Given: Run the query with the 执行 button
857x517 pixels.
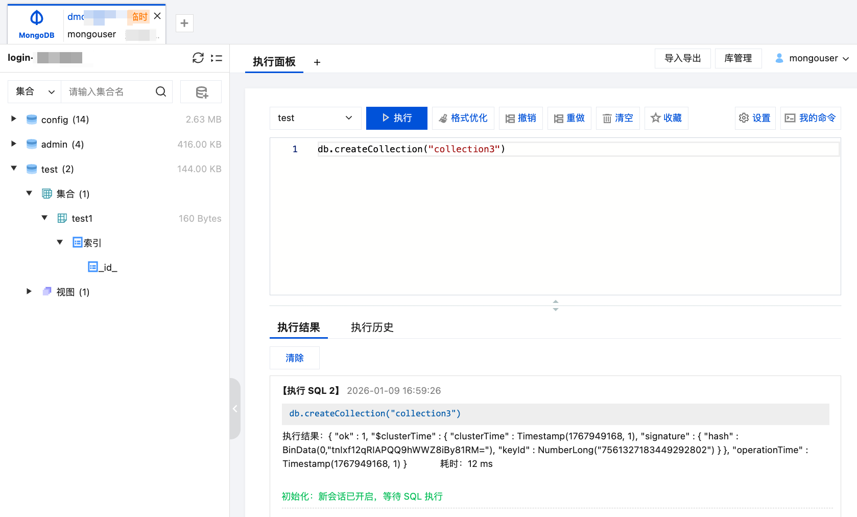Looking at the screenshot, I should 396,118.
